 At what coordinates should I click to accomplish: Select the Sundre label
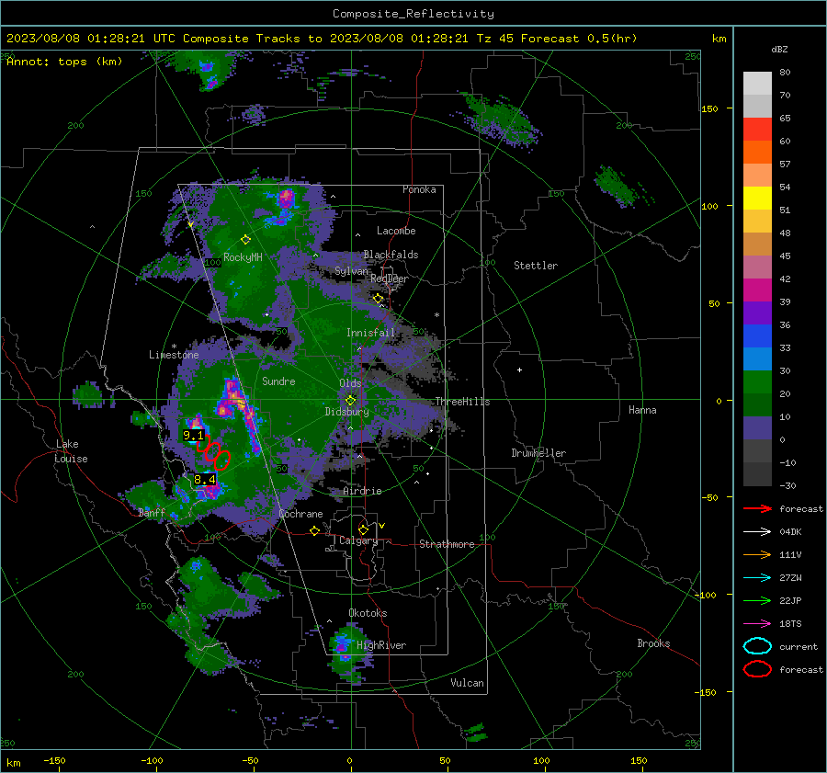[x=278, y=381]
